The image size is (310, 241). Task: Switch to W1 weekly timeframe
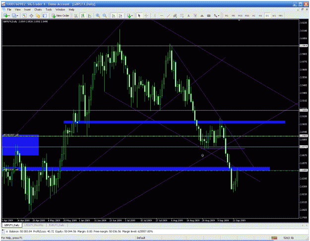coord(274,15)
